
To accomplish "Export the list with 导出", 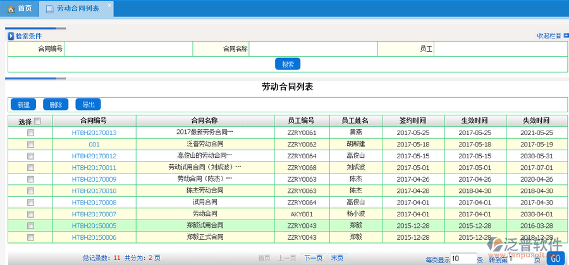I will [88, 105].
